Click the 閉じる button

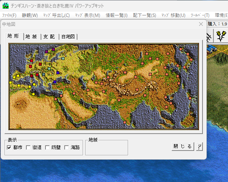(x=183, y=146)
